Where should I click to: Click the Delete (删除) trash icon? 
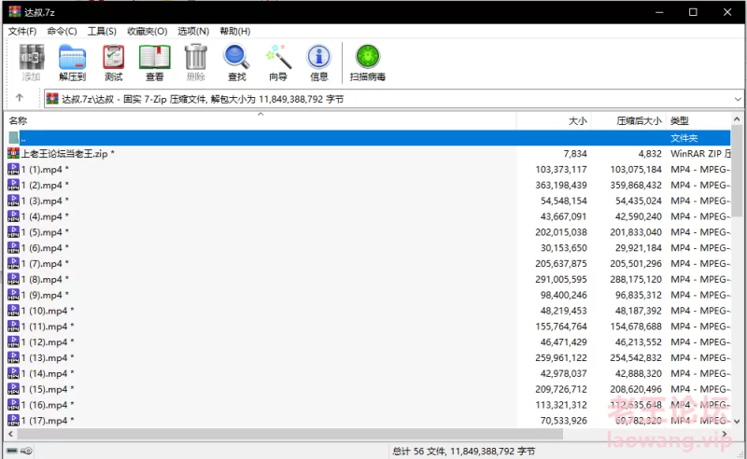click(196, 57)
